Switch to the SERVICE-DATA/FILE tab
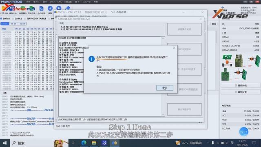This screenshot has width=261, height=147. click(35, 18)
